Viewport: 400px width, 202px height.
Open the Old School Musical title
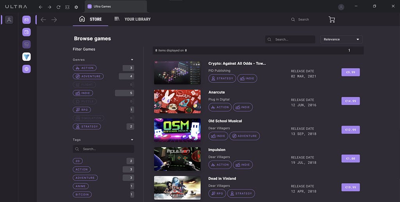pyautogui.click(x=225, y=121)
